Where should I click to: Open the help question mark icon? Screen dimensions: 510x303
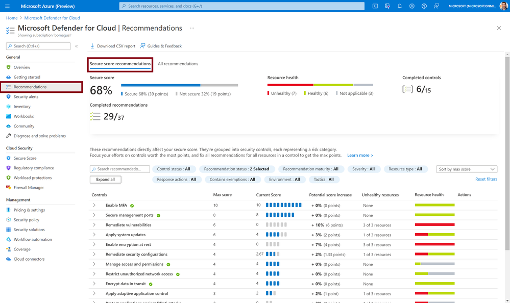(424, 6)
